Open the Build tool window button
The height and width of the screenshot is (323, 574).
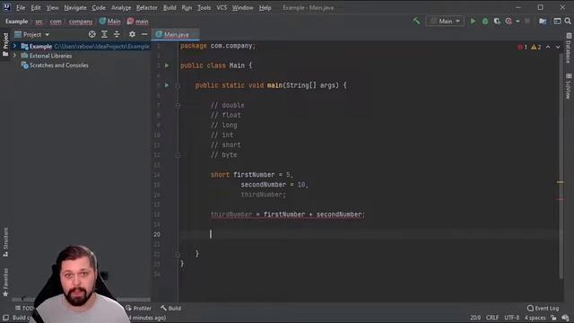(x=171, y=309)
